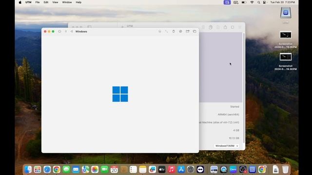Click the restart triangle icon beside Windows title
The height and width of the screenshot is (175, 312).
tap(72, 32)
